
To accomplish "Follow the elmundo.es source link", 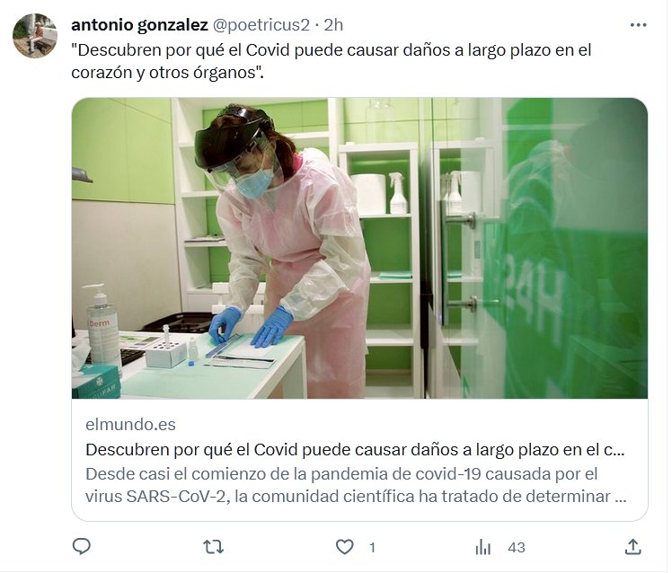I will point(130,425).
